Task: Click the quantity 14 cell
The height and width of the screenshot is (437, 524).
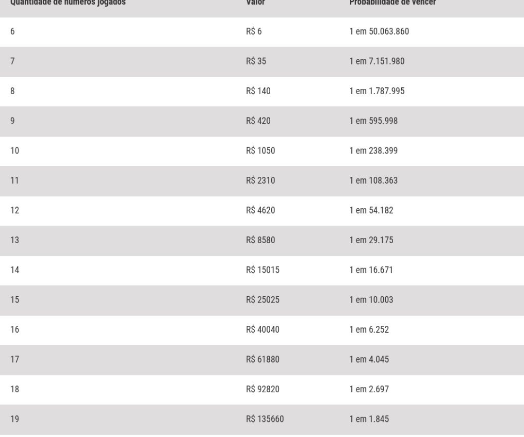Action: pyautogui.click(x=15, y=270)
